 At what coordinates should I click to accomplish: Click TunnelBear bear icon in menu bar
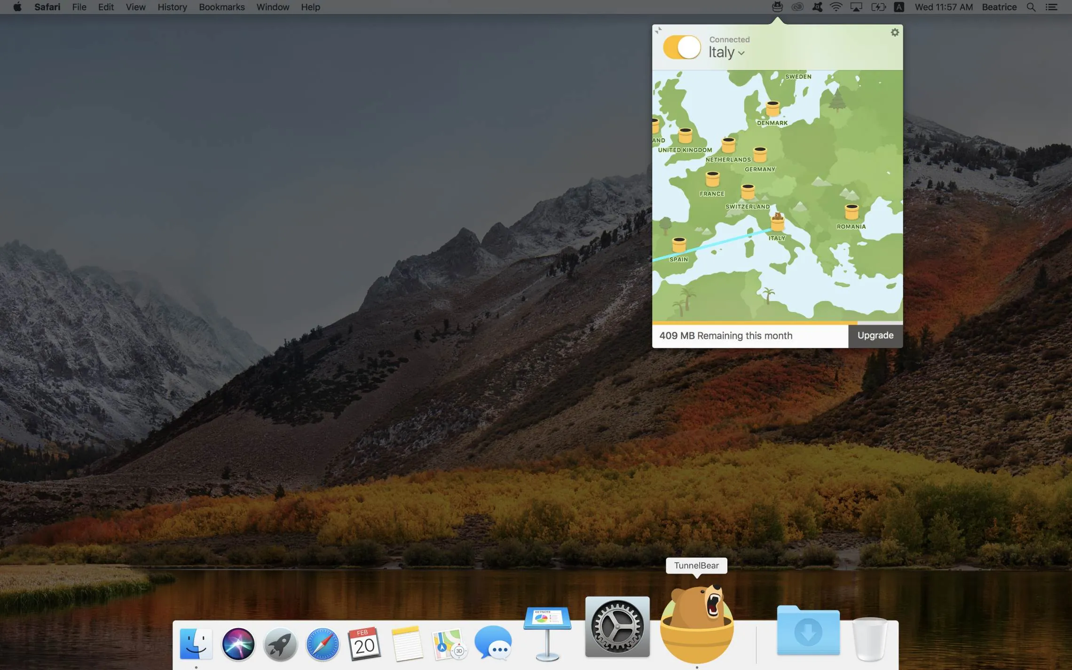click(x=777, y=7)
